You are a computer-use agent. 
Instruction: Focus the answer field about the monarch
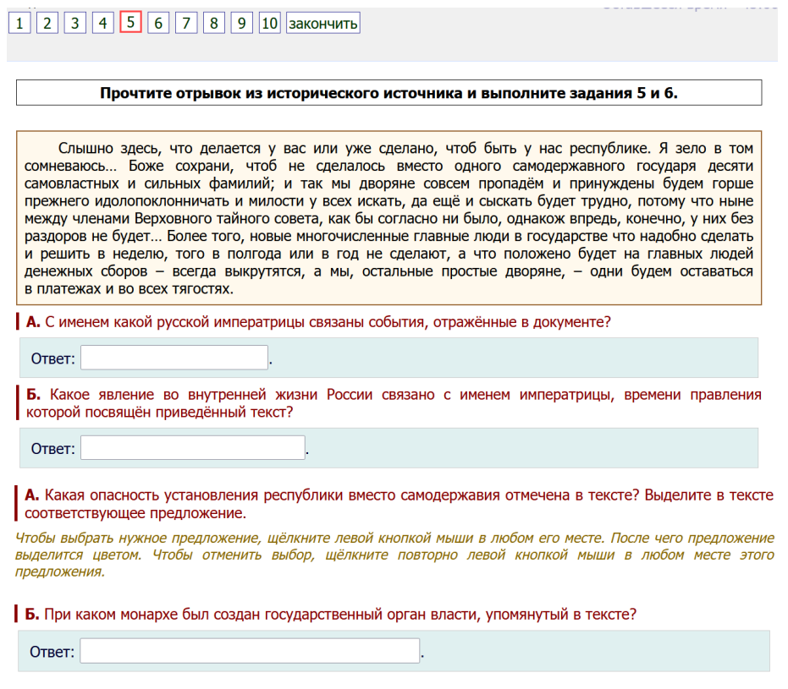(x=250, y=652)
